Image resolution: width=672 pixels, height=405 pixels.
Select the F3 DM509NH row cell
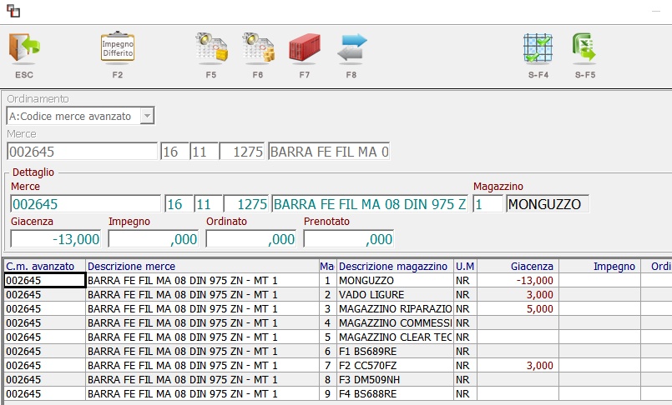click(x=395, y=380)
